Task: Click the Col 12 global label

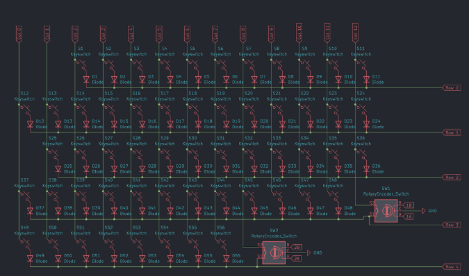Action: coord(355,33)
